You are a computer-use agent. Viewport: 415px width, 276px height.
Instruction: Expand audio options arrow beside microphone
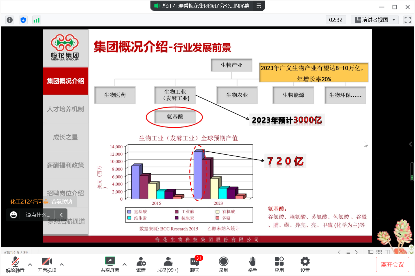point(30,264)
